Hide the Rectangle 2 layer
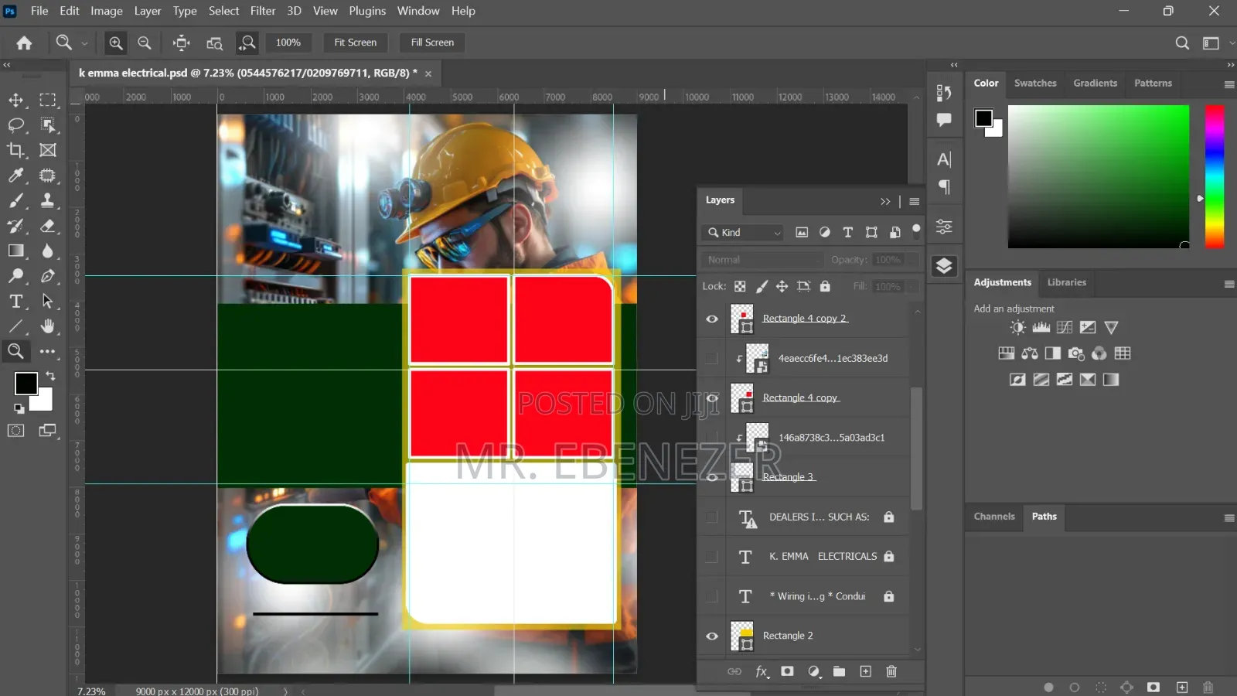Viewport: 1237px width, 696px height. click(x=712, y=636)
